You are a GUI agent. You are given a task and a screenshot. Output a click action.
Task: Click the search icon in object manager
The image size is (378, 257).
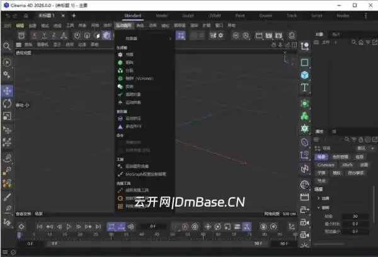coord(353,42)
